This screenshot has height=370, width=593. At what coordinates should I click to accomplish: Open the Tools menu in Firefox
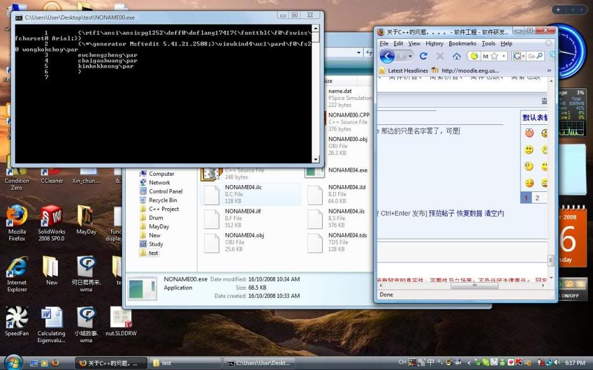(x=488, y=43)
